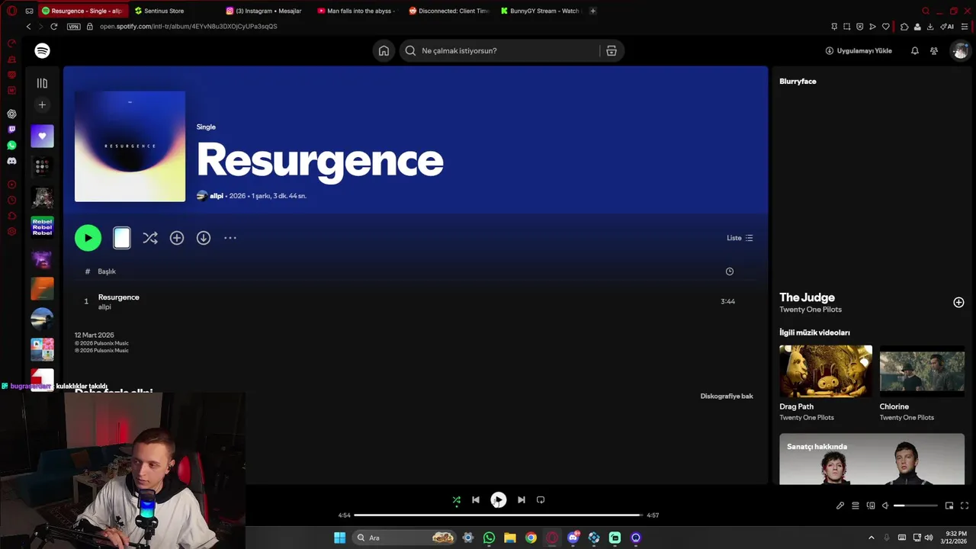The width and height of the screenshot is (976, 549).
Task: Add The Judge to Liked Songs
Action: click(x=958, y=303)
